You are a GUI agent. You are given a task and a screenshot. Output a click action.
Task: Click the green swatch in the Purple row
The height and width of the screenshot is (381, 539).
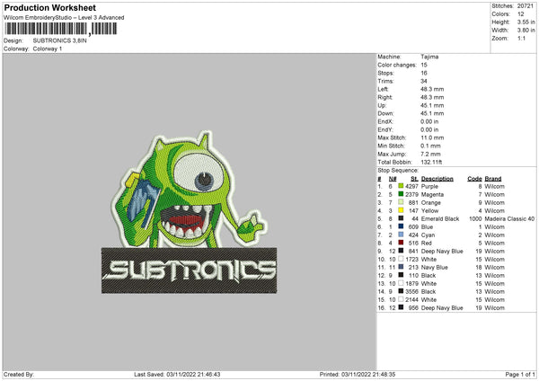tap(401, 186)
